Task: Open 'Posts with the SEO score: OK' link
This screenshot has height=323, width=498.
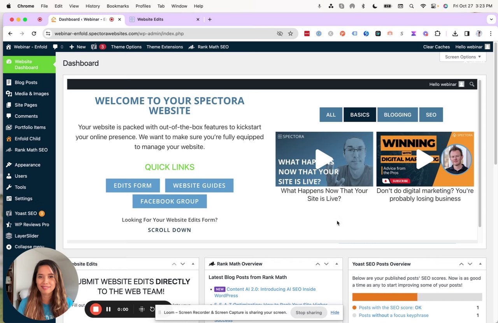Action: point(390,307)
